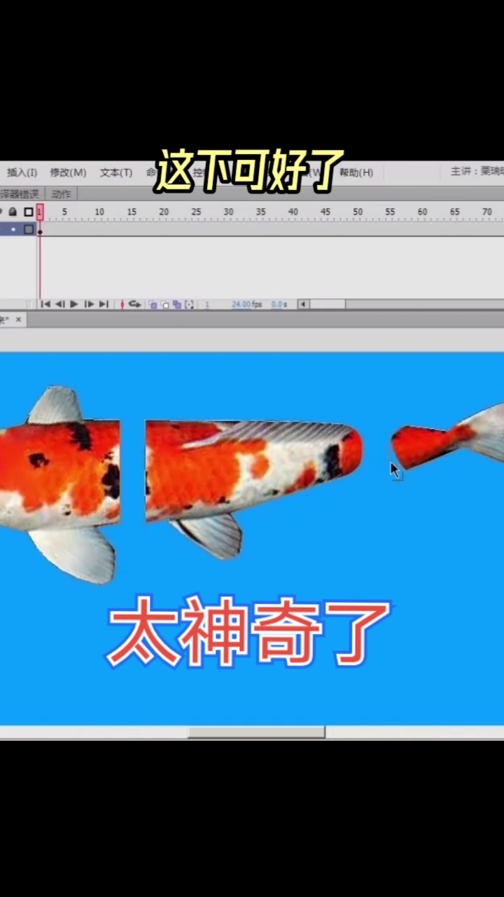This screenshot has height=897, width=504.
Task: Click the timeline horizontal scrollbar thumb
Action: [x=328, y=304]
